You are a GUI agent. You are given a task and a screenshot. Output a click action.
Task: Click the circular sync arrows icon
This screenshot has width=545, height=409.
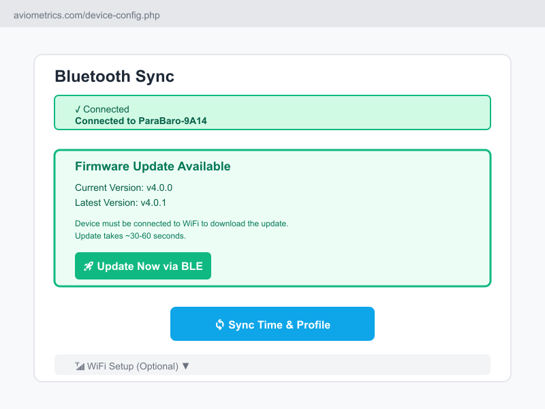coord(219,324)
